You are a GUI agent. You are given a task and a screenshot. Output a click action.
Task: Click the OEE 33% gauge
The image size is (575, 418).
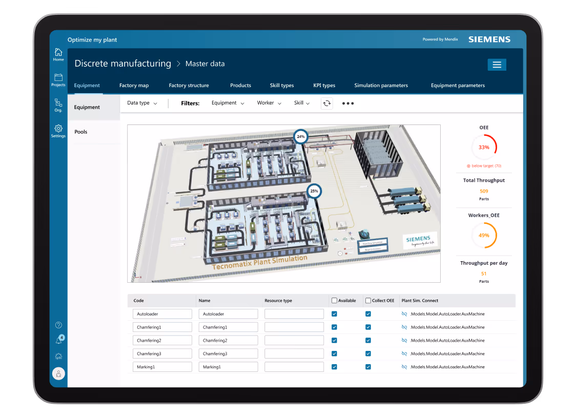click(484, 148)
